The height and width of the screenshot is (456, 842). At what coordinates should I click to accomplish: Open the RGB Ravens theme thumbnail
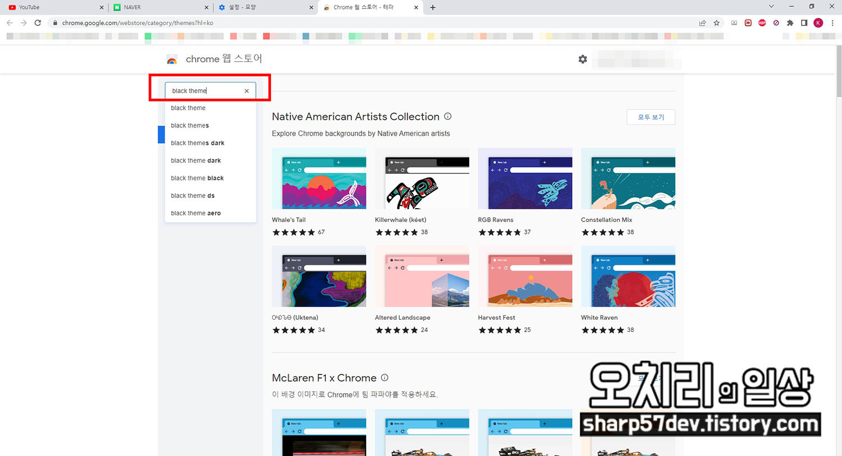click(x=525, y=178)
